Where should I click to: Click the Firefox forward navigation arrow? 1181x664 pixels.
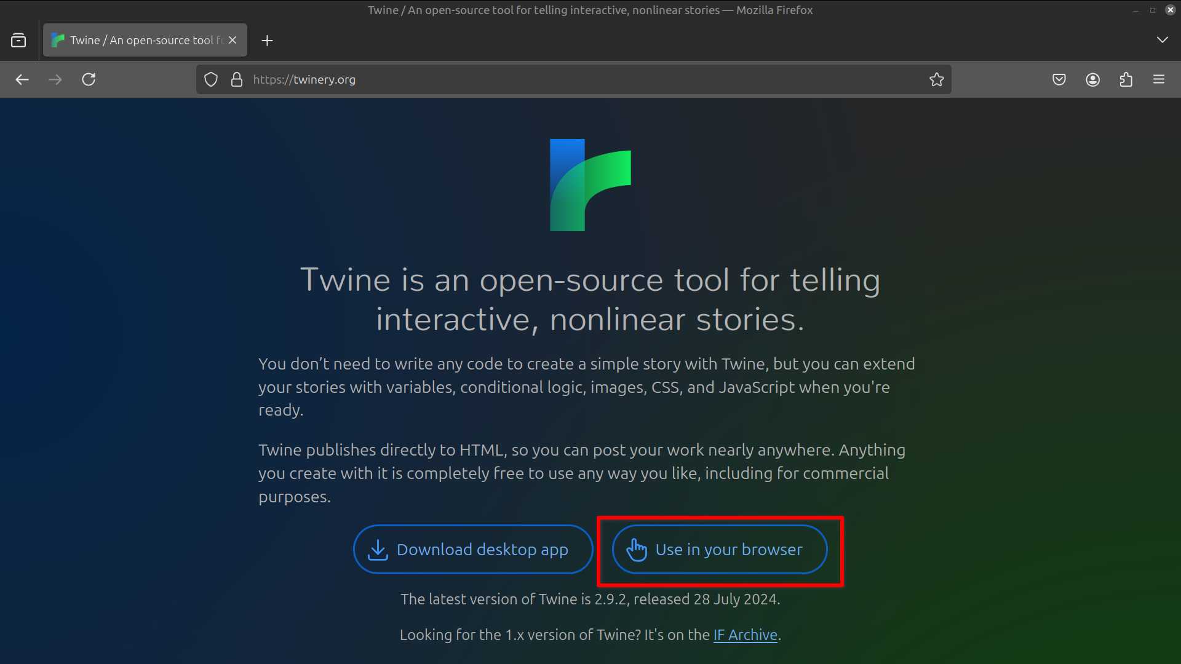click(54, 79)
